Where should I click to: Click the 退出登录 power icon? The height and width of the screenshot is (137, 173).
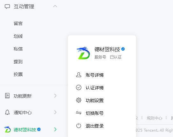click(79, 126)
